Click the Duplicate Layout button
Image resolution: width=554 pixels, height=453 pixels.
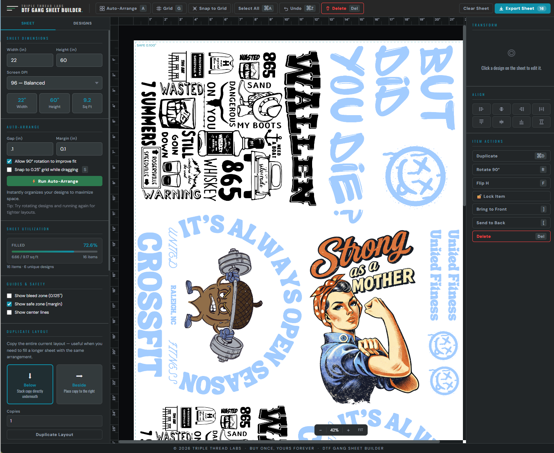(54, 435)
